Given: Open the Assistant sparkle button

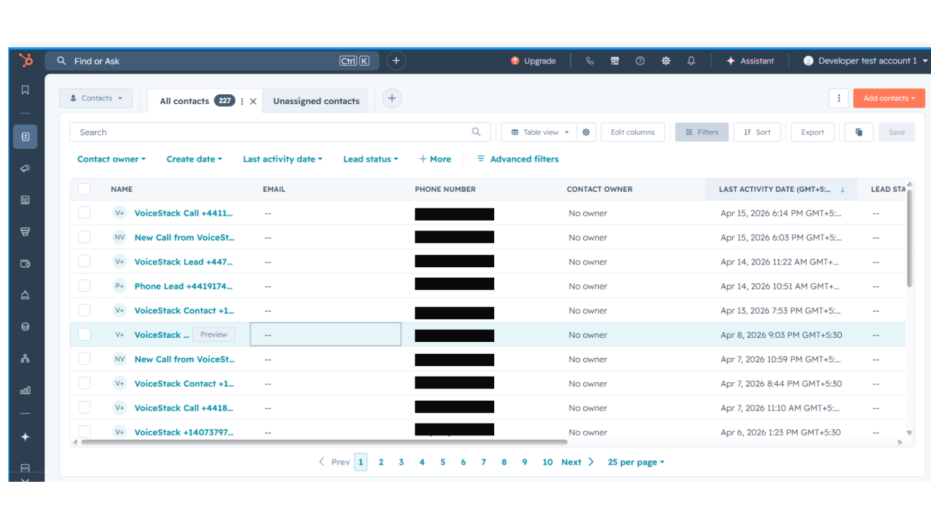Looking at the screenshot, I should tap(750, 61).
